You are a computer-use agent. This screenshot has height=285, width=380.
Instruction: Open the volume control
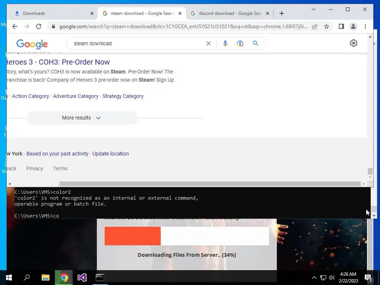click(x=332, y=278)
